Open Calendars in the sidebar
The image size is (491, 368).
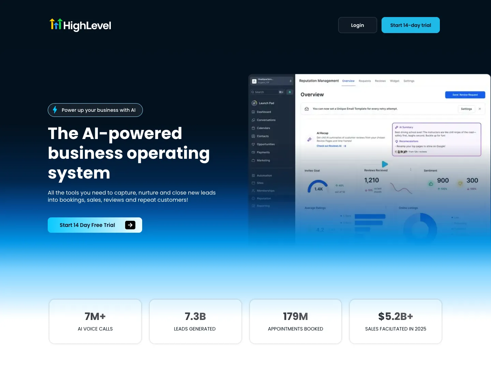(x=261, y=128)
